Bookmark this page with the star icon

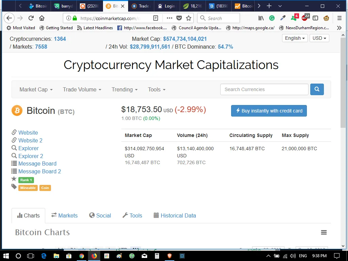pyautogui.click(x=189, y=18)
